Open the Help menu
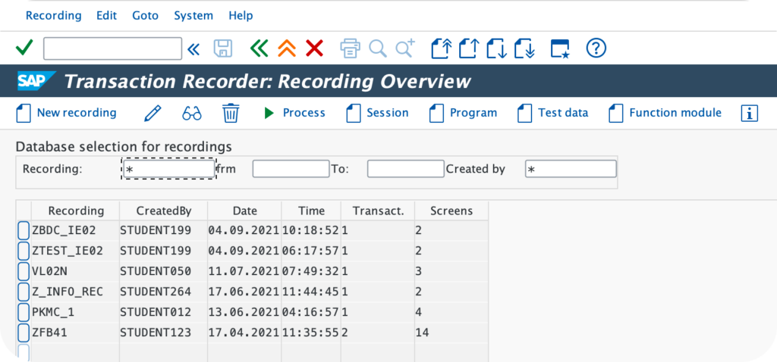The height and width of the screenshot is (362, 777). click(241, 16)
